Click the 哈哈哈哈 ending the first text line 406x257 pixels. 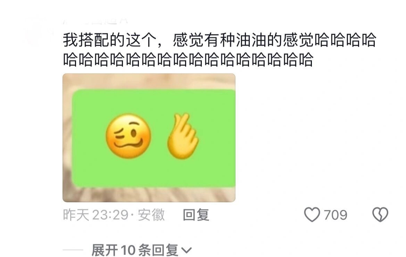coord(345,40)
